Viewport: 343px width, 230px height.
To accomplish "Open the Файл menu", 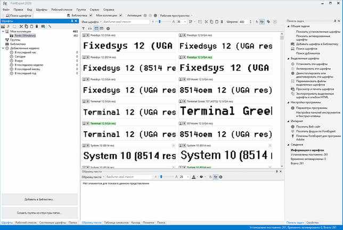I will point(6,10).
